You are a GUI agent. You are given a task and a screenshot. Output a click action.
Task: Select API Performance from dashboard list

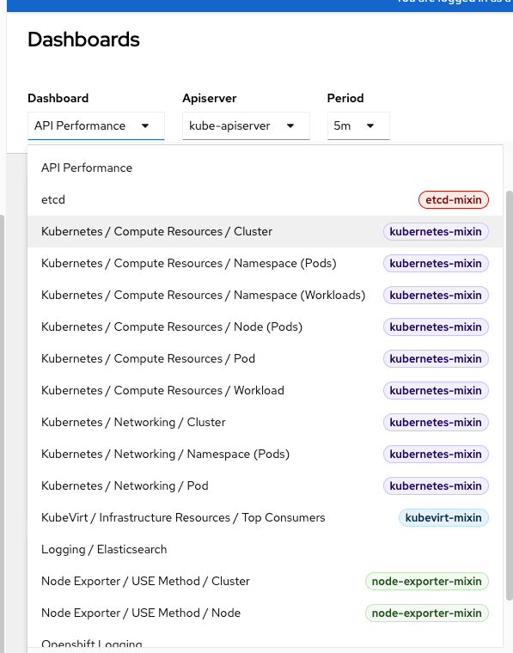pos(265,168)
